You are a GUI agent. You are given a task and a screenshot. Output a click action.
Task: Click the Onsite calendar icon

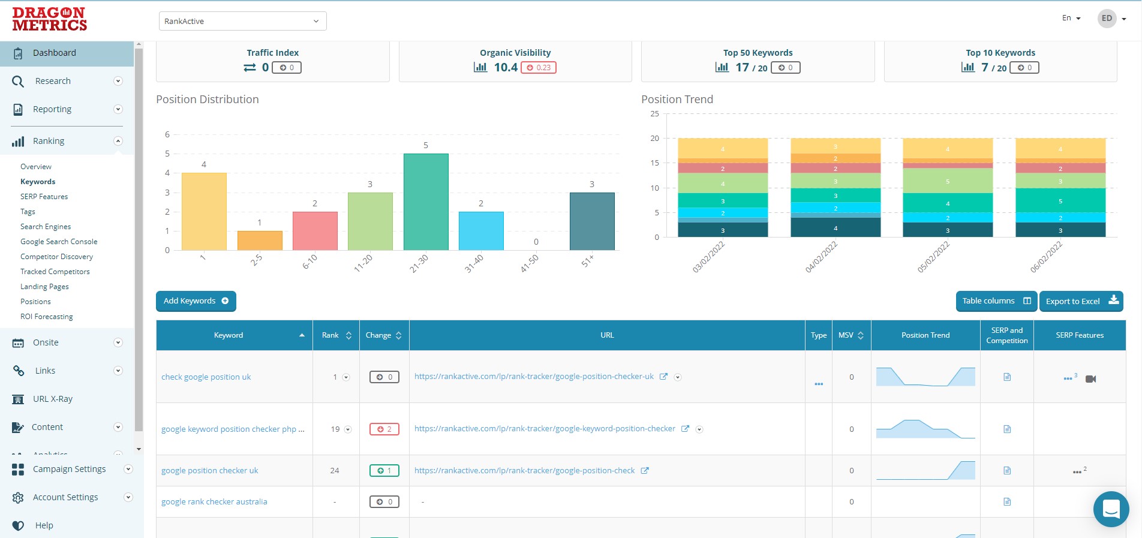click(x=18, y=343)
